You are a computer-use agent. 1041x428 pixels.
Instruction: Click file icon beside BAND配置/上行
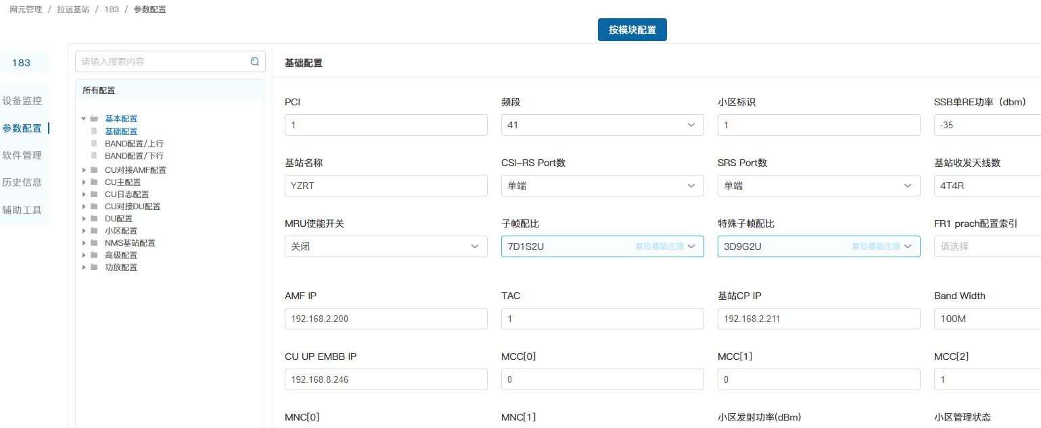[94, 143]
